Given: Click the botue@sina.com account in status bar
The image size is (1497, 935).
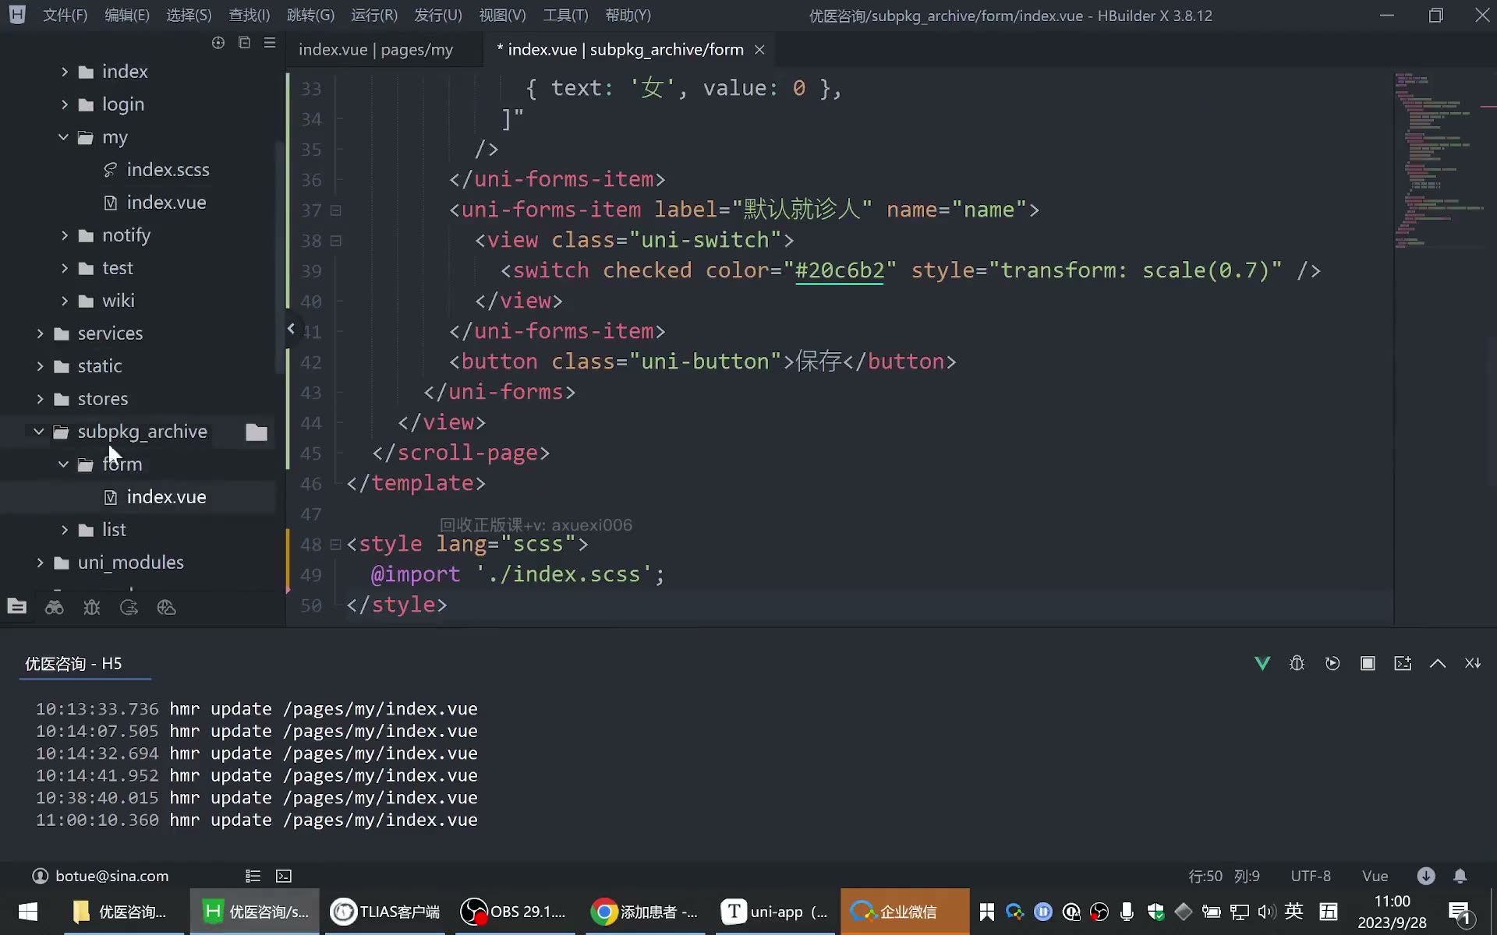Looking at the screenshot, I should coord(100,876).
